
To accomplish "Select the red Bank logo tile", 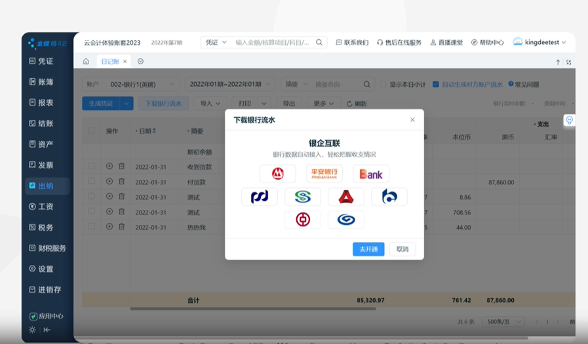I will coord(371,174).
